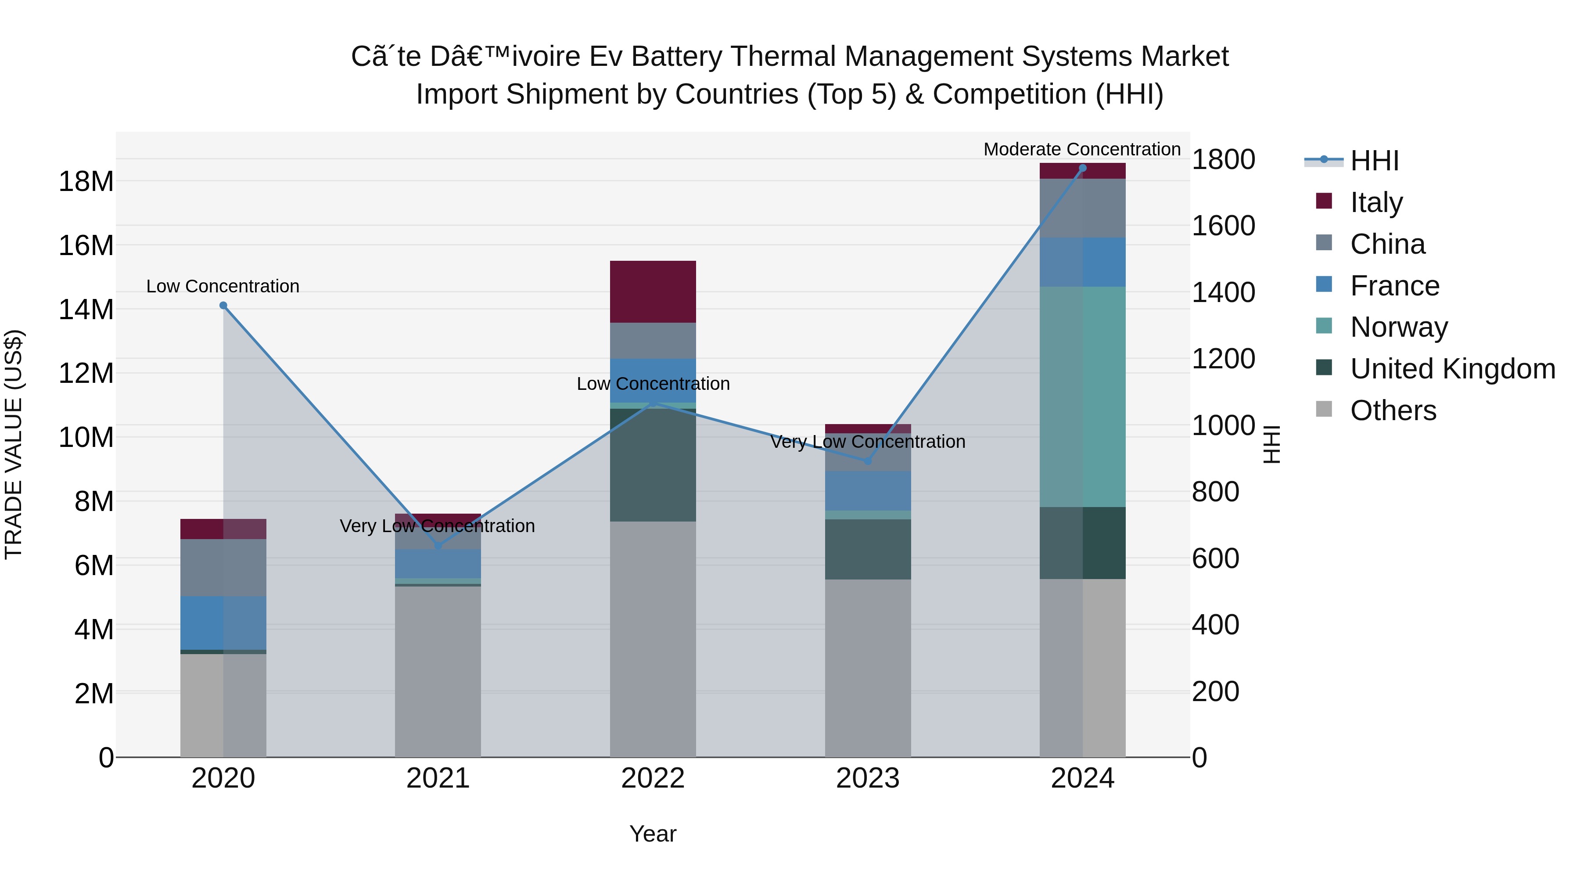Click the France color swatch in legend

[1324, 284]
